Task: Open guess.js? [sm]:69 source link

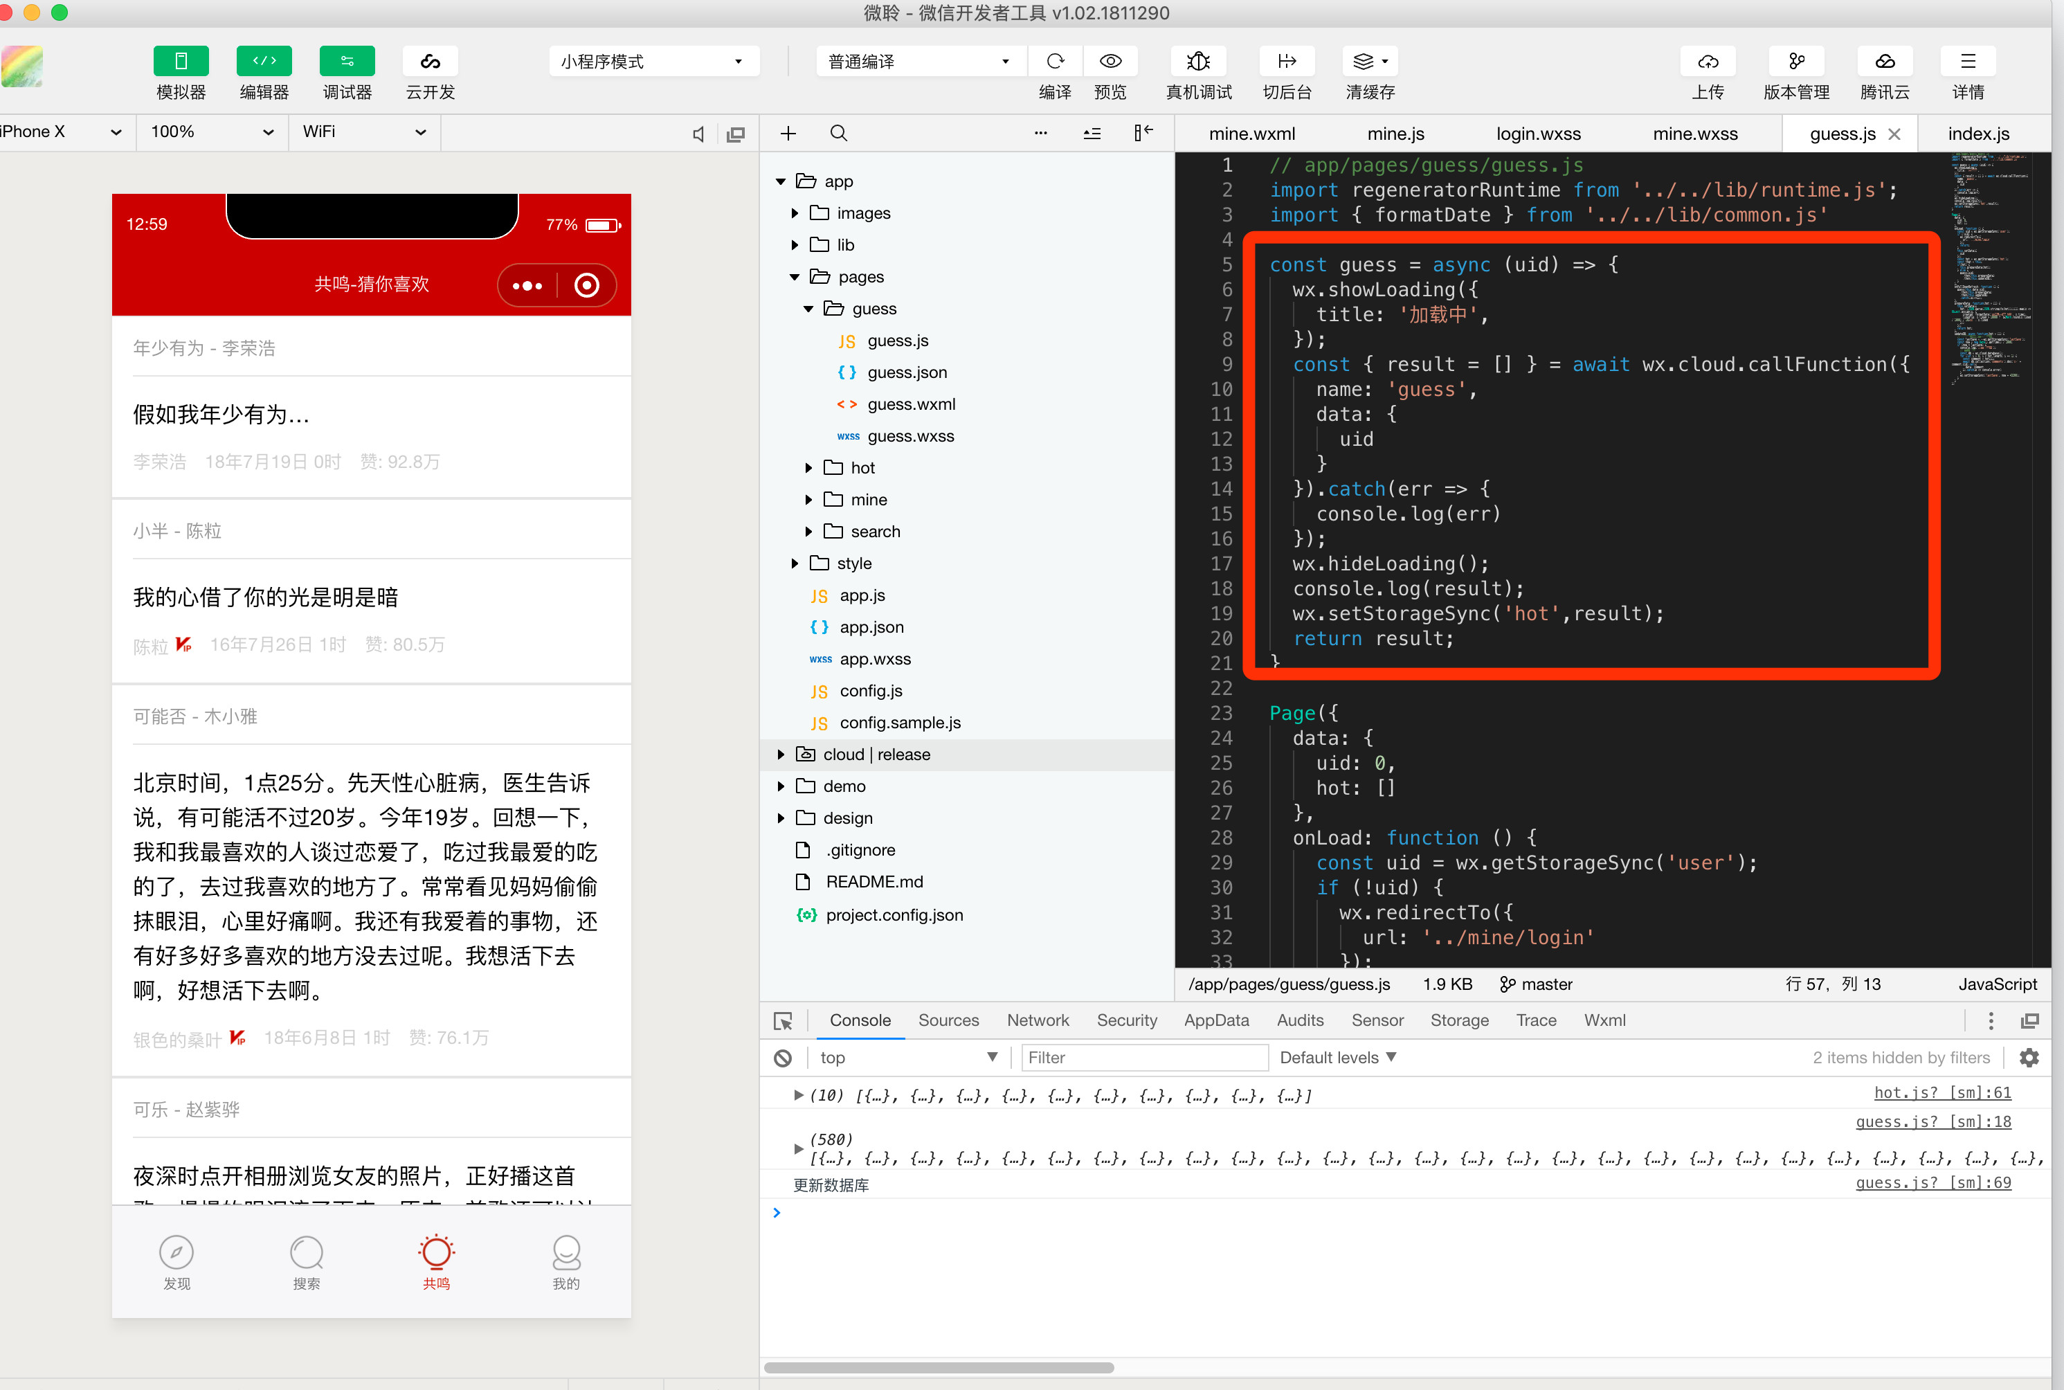Action: (x=1934, y=1182)
